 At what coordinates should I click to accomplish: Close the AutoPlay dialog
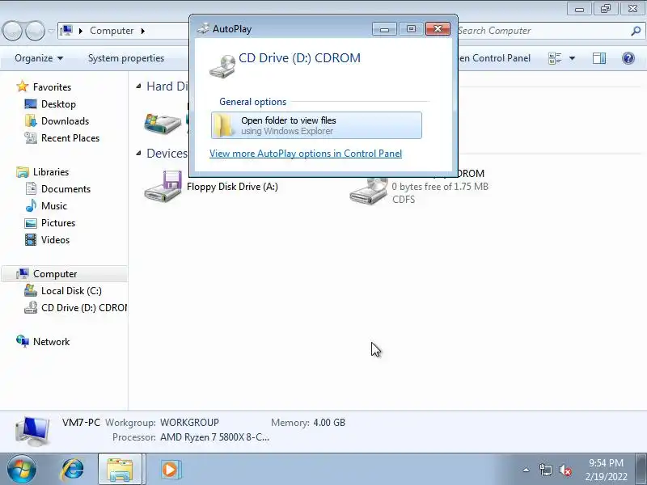438,28
